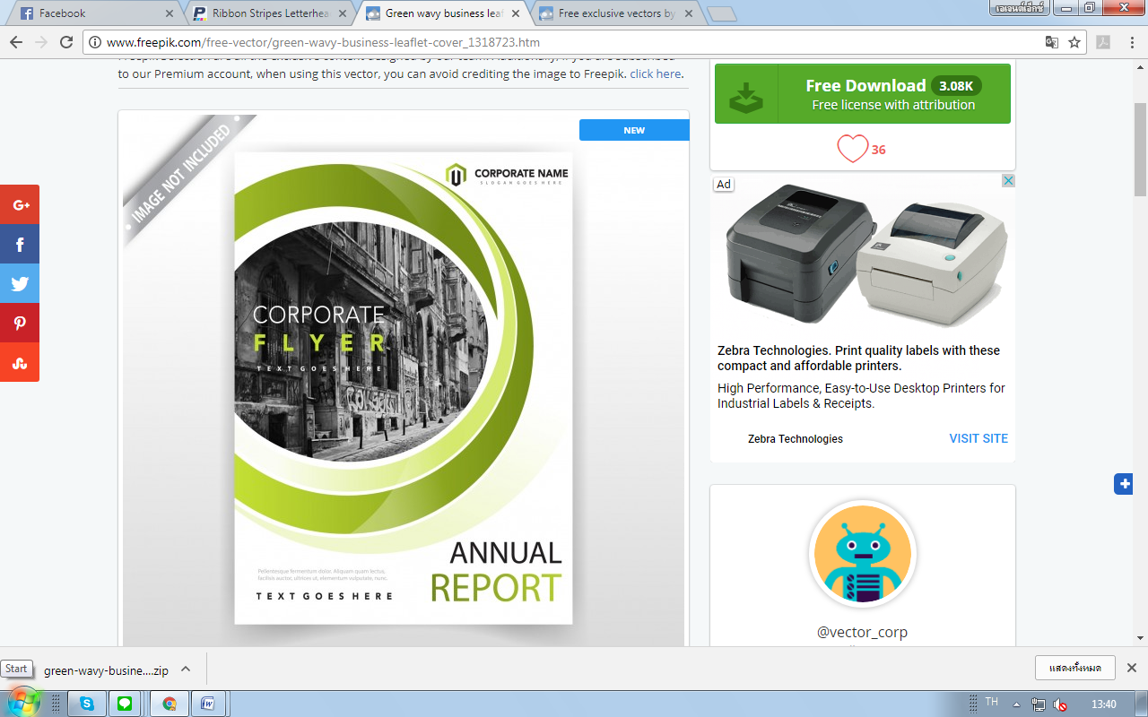The image size is (1148, 717).
Task: Click the Ad label on the advertisement
Action: coord(724,184)
